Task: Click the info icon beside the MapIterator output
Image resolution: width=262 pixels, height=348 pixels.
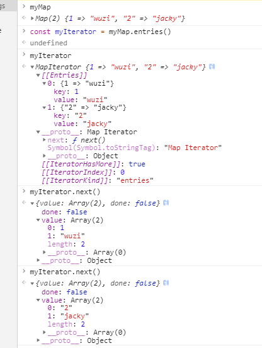Action: 212,67
